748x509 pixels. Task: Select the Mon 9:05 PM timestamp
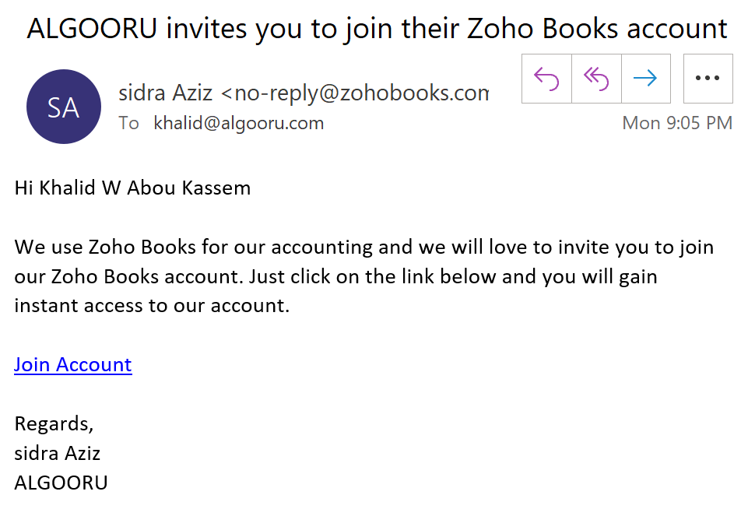pos(677,123)
